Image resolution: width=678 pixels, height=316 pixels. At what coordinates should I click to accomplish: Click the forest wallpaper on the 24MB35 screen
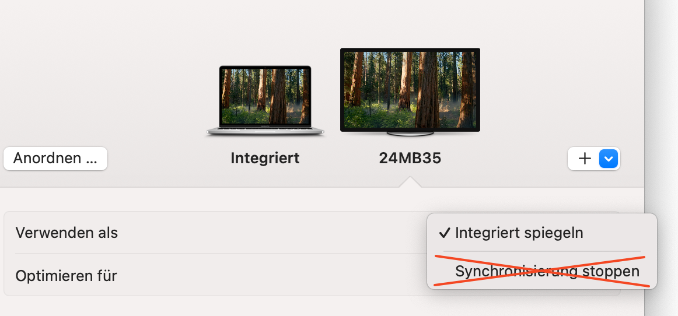[x=410, y=88]
